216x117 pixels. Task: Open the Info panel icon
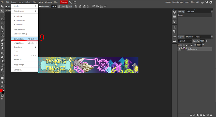point(174,12)
